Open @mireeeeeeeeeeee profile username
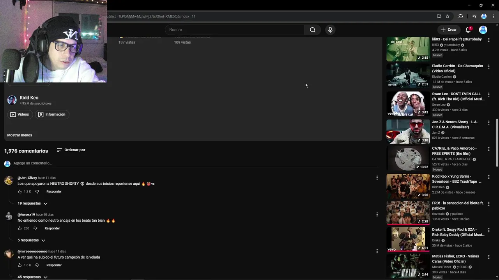The height and width of the screenshot is (280, 499). point(32,252)
